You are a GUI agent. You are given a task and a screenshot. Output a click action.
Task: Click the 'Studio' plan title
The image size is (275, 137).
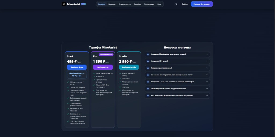[123, 56]
